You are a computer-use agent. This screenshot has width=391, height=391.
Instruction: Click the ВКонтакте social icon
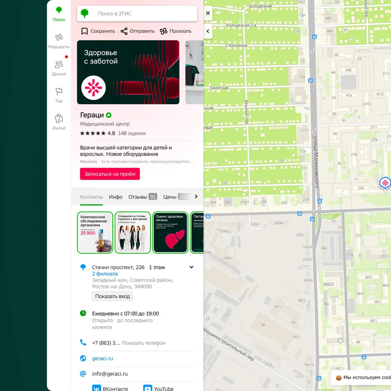coord(97,388)
